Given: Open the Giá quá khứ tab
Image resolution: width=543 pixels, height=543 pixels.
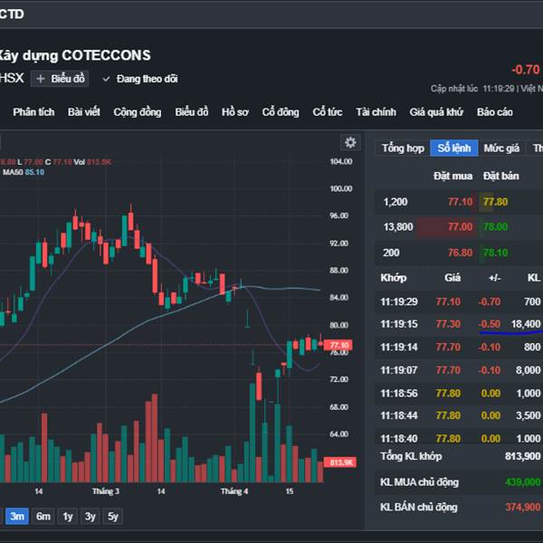Looking at the screenshot, I should pos(436,112).
